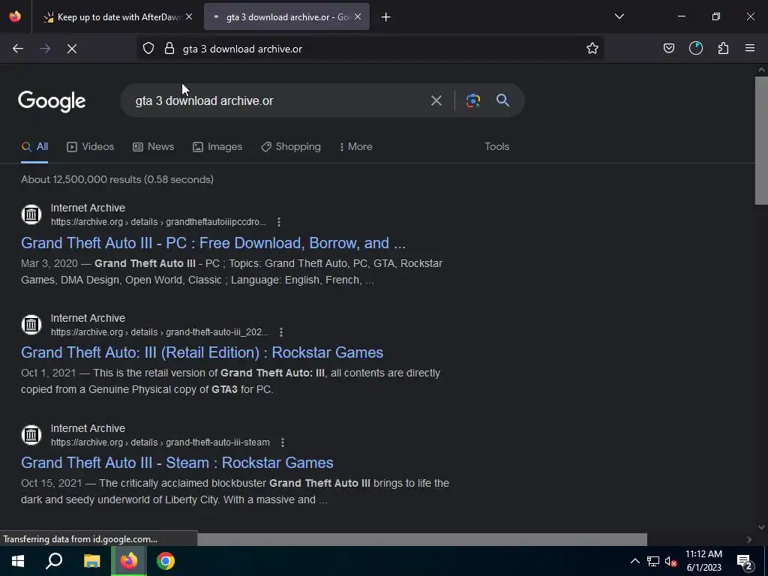768x576 pixels.
Task: Click Internet Archive favicon of Retail Edition result
Action: tap(31, 324)
